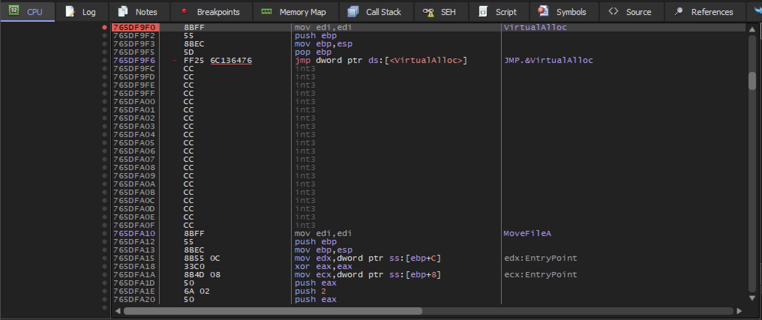Click the edx:EntryPoint comment

540,258
